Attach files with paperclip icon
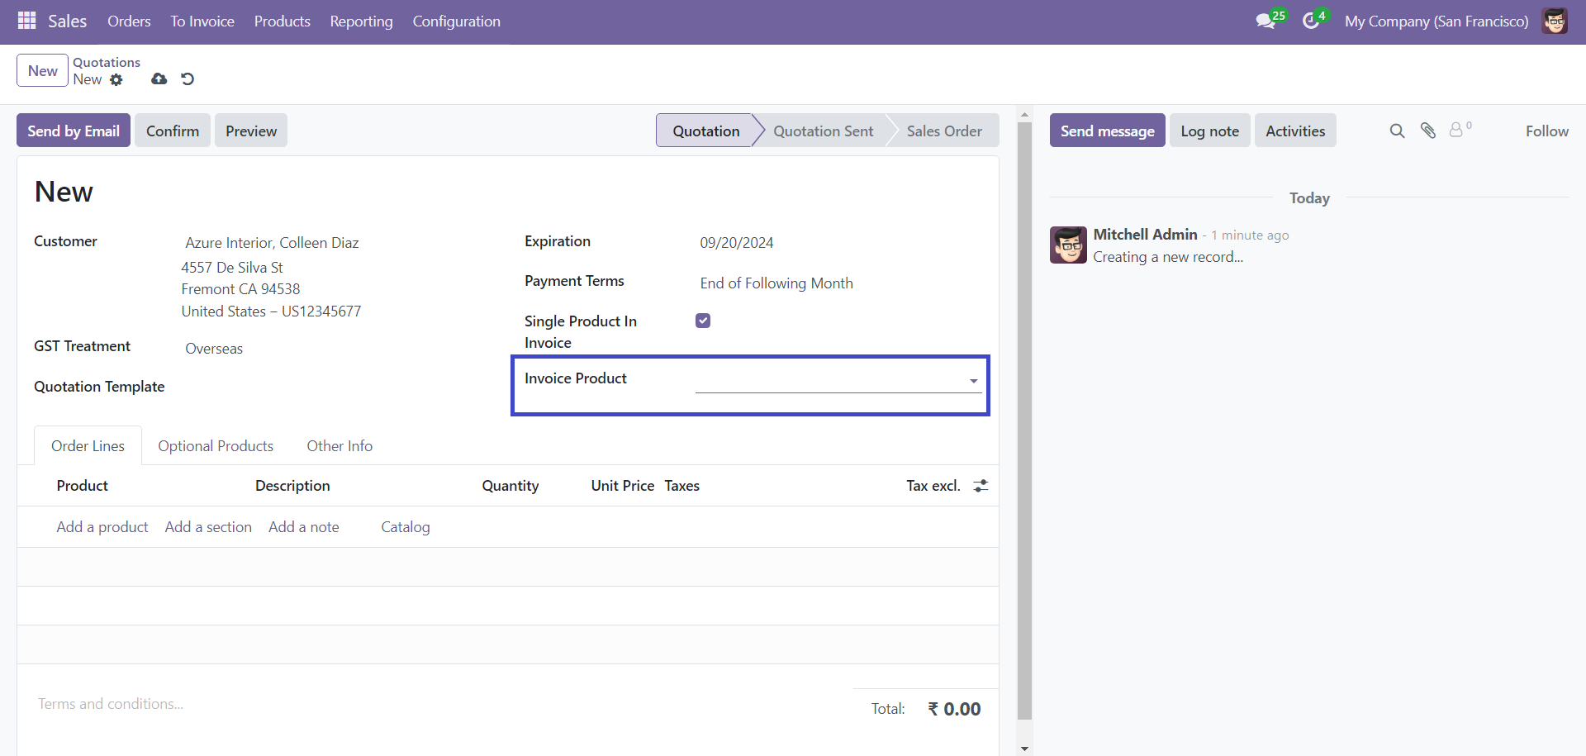The image size is (1586, 756). tap(1428, 131)
